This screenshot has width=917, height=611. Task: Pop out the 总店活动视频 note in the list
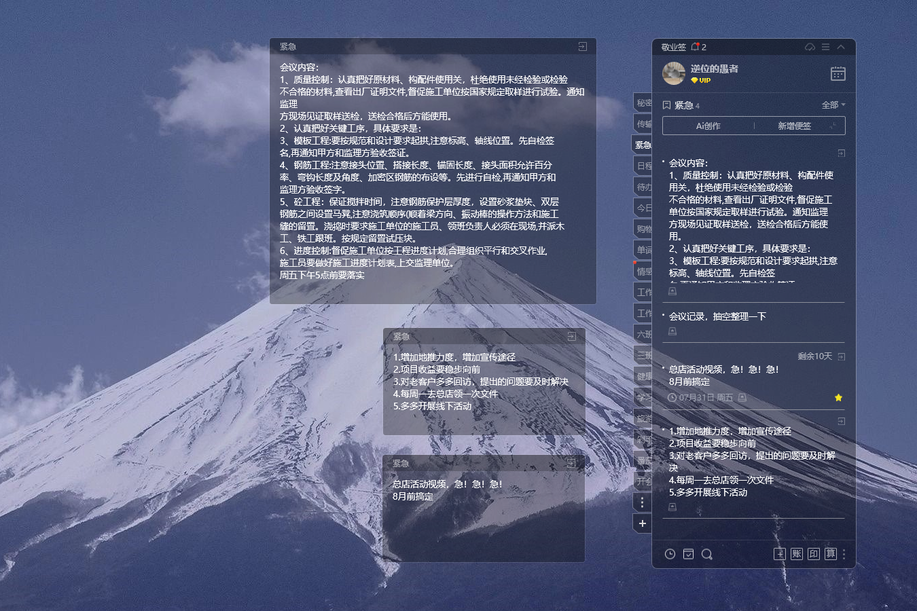[842, 356]
